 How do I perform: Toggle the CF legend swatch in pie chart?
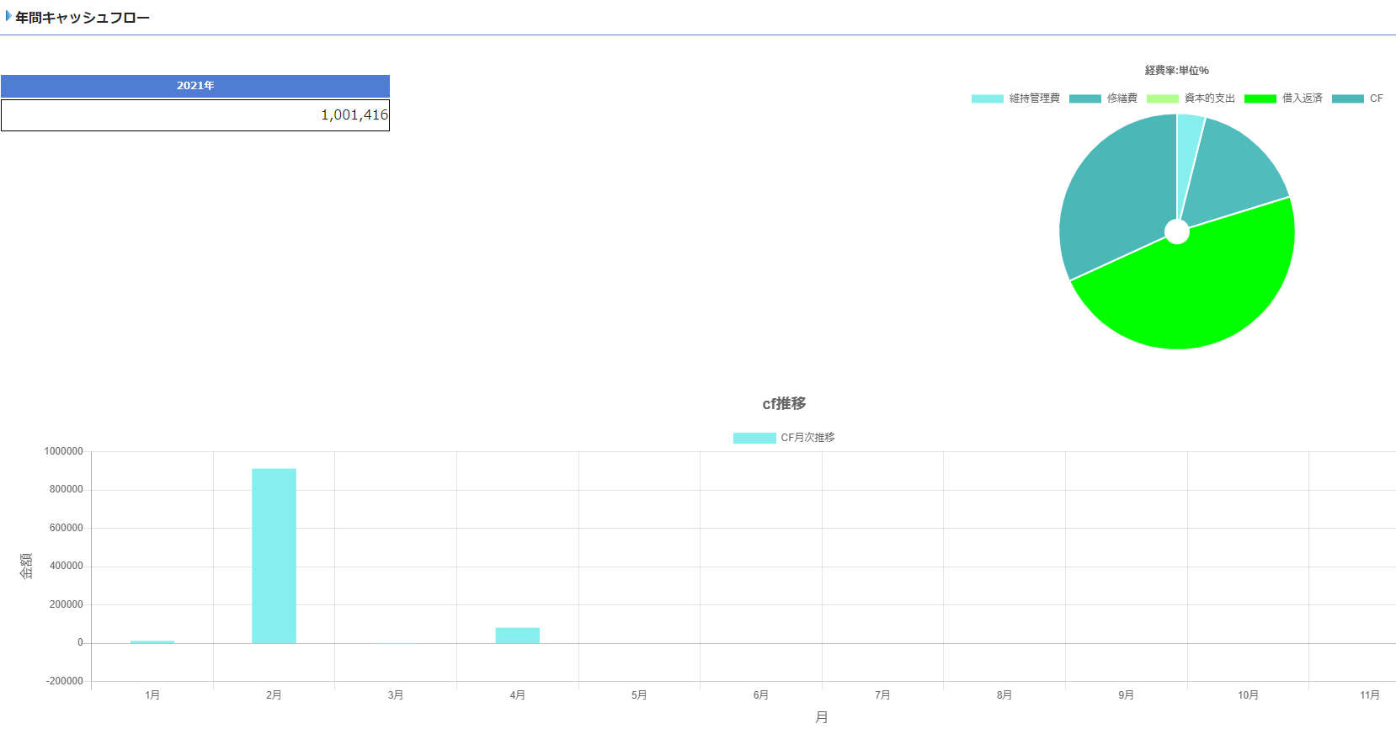tap(1347, 98)
